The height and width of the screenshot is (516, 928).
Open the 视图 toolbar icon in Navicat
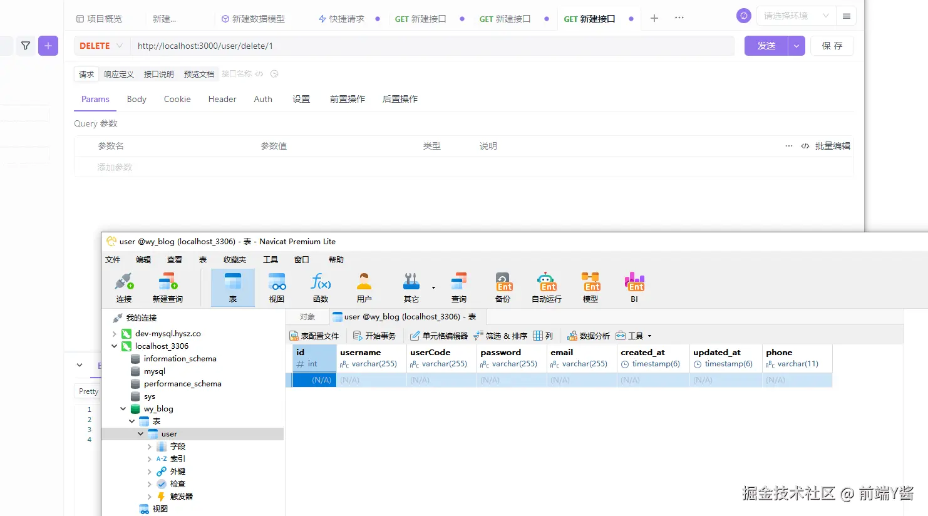pyautogui.click(x=277, y=287)
